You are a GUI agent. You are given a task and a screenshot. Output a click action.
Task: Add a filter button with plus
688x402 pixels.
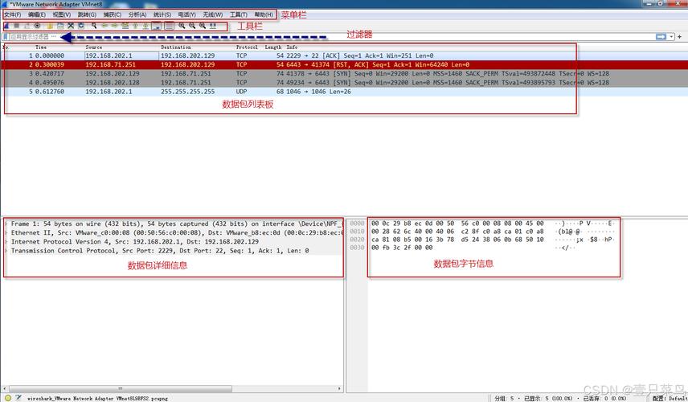click(680, 37)
